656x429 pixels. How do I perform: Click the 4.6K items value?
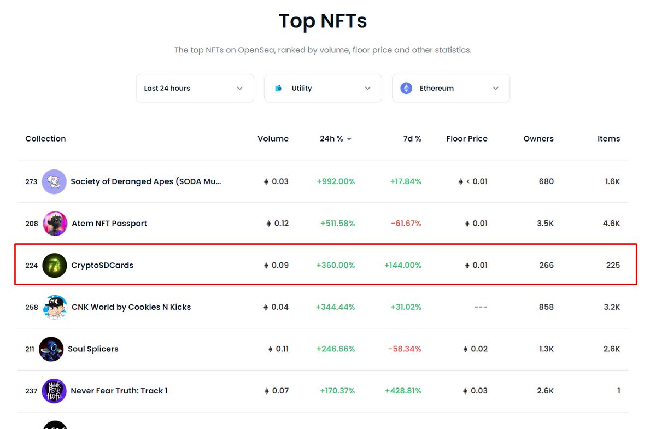pos(612,224)
